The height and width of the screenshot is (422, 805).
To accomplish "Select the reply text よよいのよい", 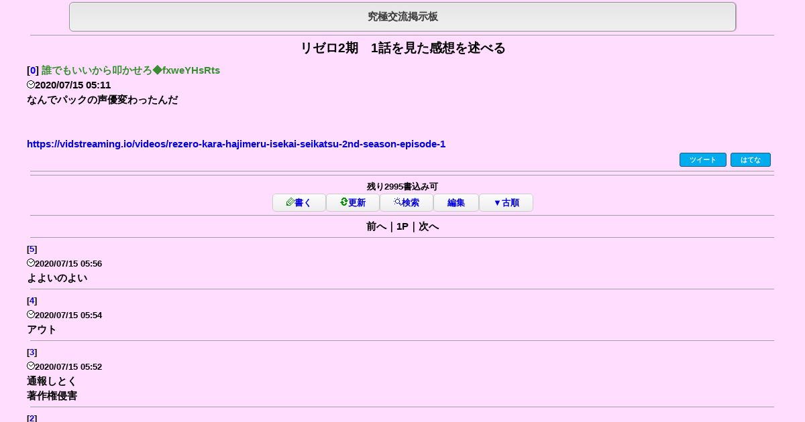I will tap(57, 278).
